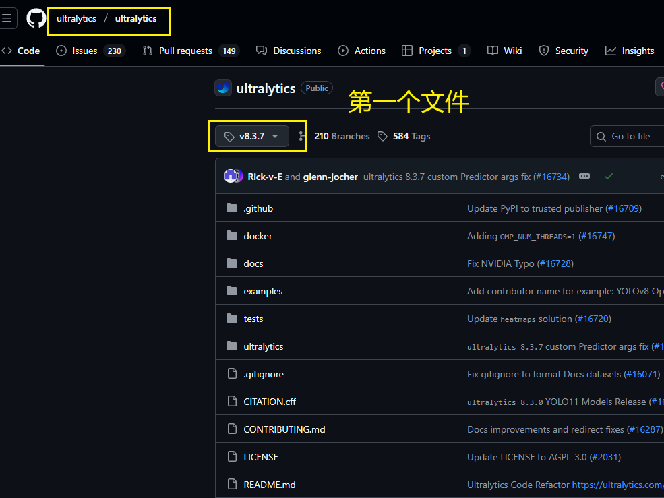Open the CITATION.cff file
Image resolution: width=664 pixels, height=498 pixels.
pos(270,402)
